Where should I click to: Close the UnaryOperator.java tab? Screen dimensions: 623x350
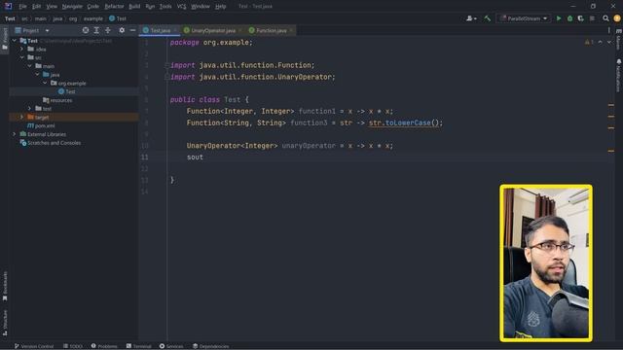tap(240, 30)
